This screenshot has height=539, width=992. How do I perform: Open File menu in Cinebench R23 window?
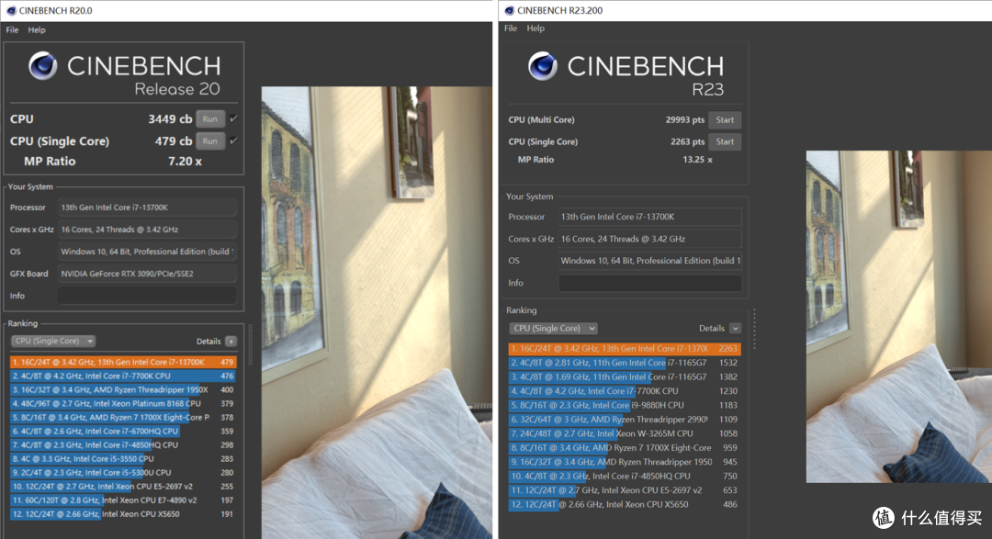pyautogui.click(x=511, y=28)
